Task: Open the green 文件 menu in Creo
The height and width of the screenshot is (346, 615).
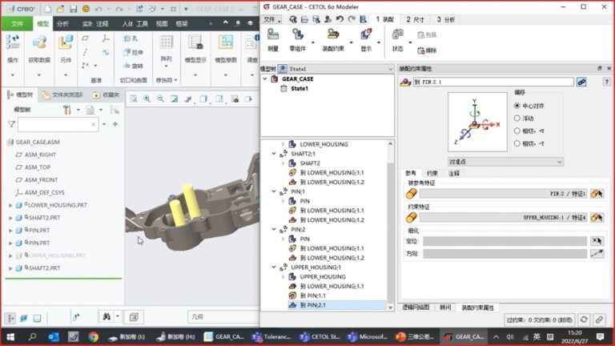Action: (x=17, y=23)
